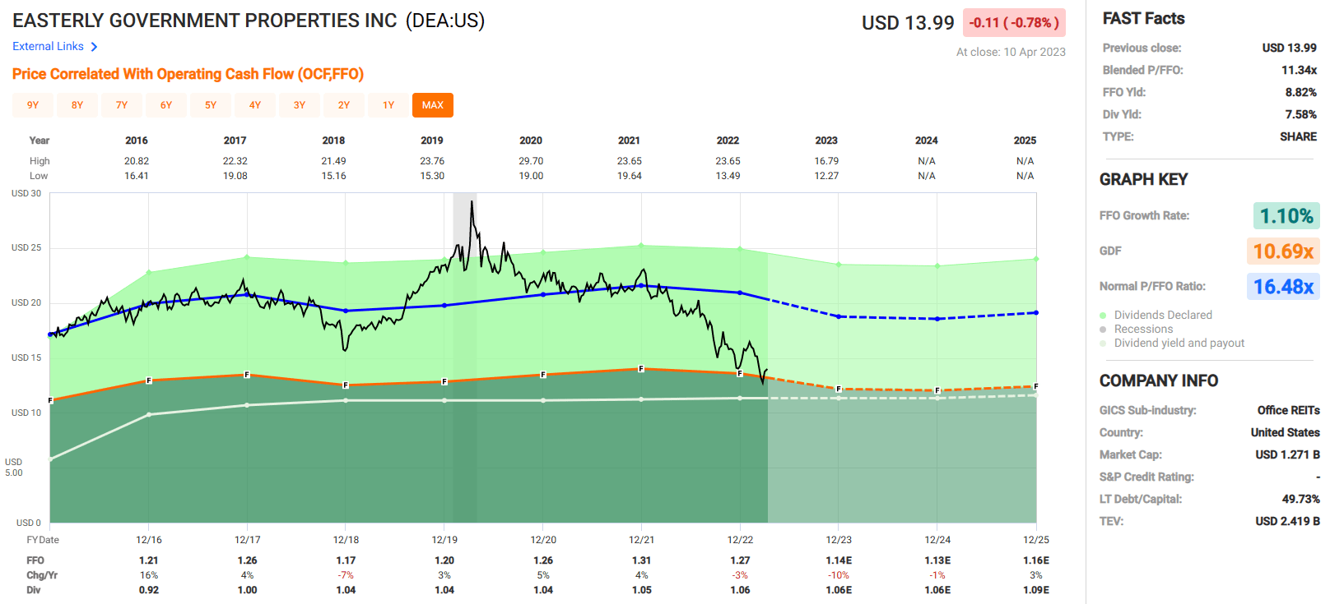Expand the External Links chevron arrow
Screen dimensions: 1330x604
coord(94,47)
